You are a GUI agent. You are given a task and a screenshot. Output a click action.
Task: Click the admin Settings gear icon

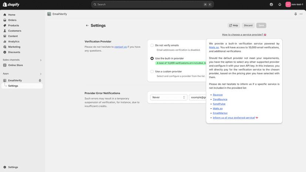click(5, 167)
